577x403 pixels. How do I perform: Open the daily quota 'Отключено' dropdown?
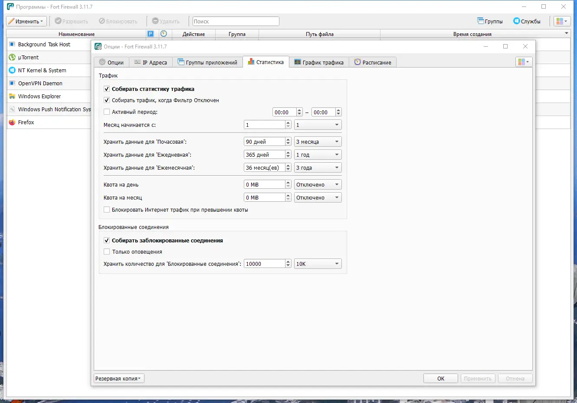[x=318, y=184]
